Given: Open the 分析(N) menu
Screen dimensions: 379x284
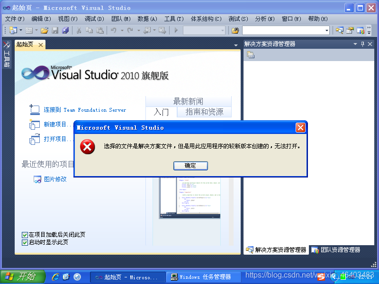Looking at the screenshot, I should click(x=265, y=18).
